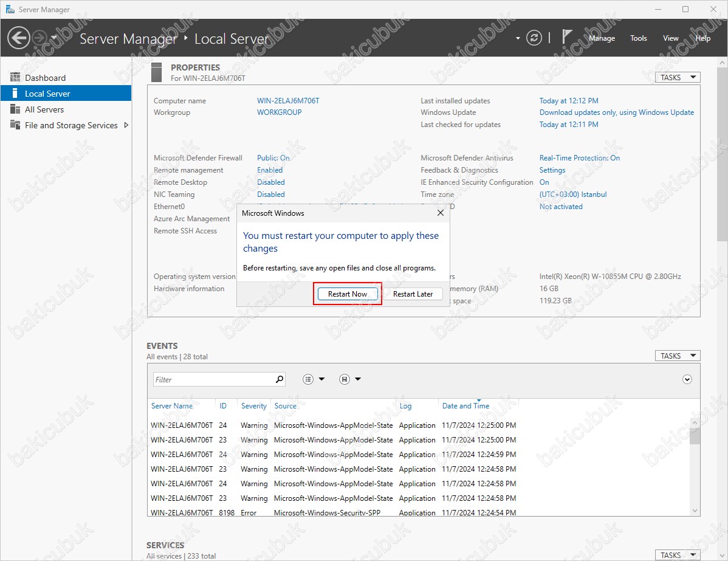728x561 pixels.
Task: Open the navigation history dropdown arrow
Action: [x=54, y=38]
